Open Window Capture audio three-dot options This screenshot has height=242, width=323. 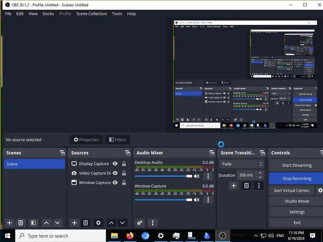(x=208, y=199)
